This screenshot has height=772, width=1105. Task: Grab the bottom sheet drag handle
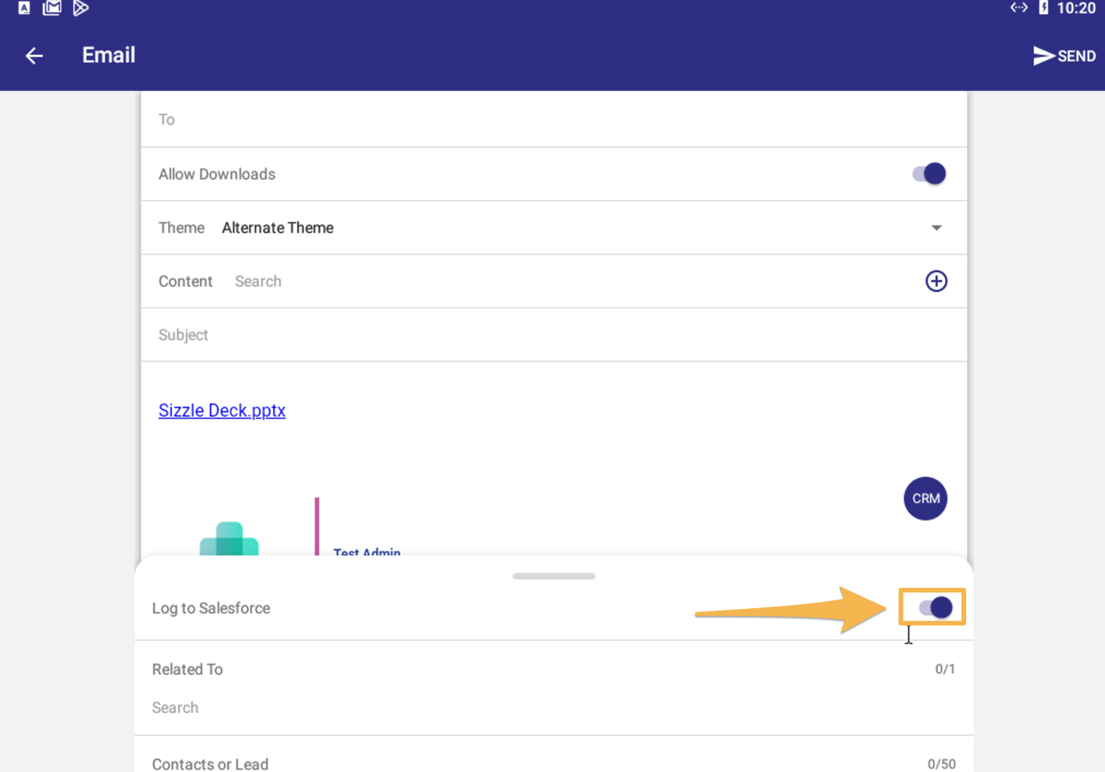point(553,576)
